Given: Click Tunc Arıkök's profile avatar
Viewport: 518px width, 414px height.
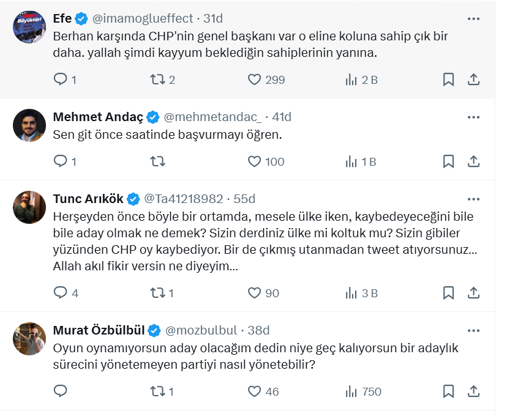Looking at the screenshot, I should (29, 207).
